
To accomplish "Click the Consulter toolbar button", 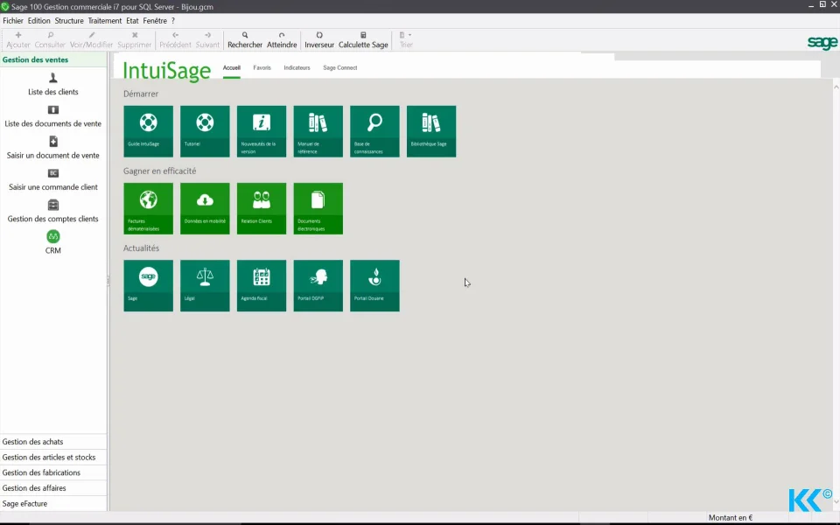I will pos(50,40).
